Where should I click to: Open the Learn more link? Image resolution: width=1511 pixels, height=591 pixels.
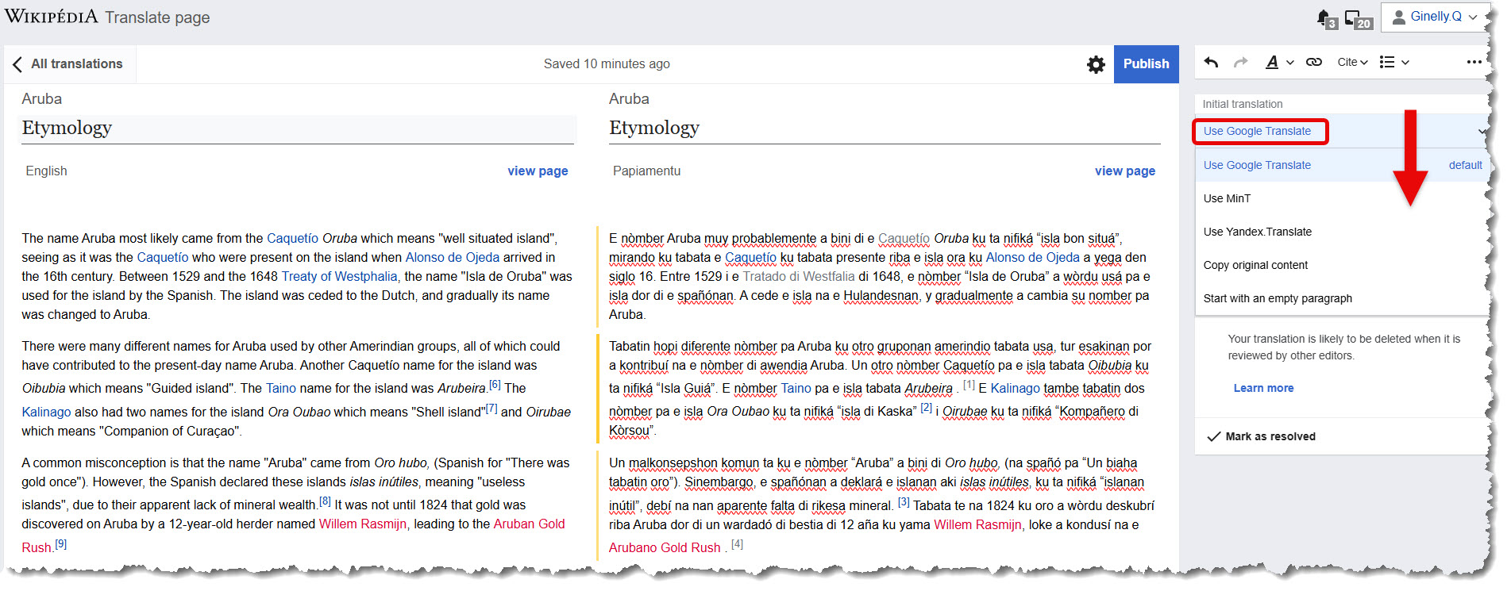click(x=1263, y=388)
